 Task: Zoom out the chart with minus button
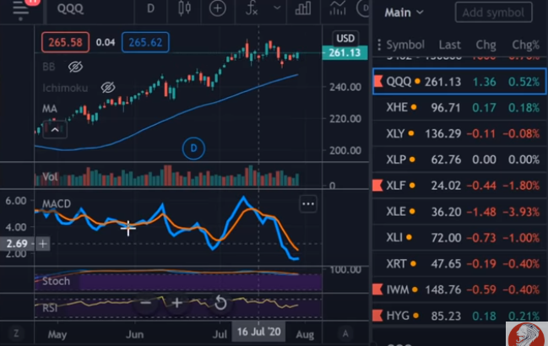[x=146, y=303]
